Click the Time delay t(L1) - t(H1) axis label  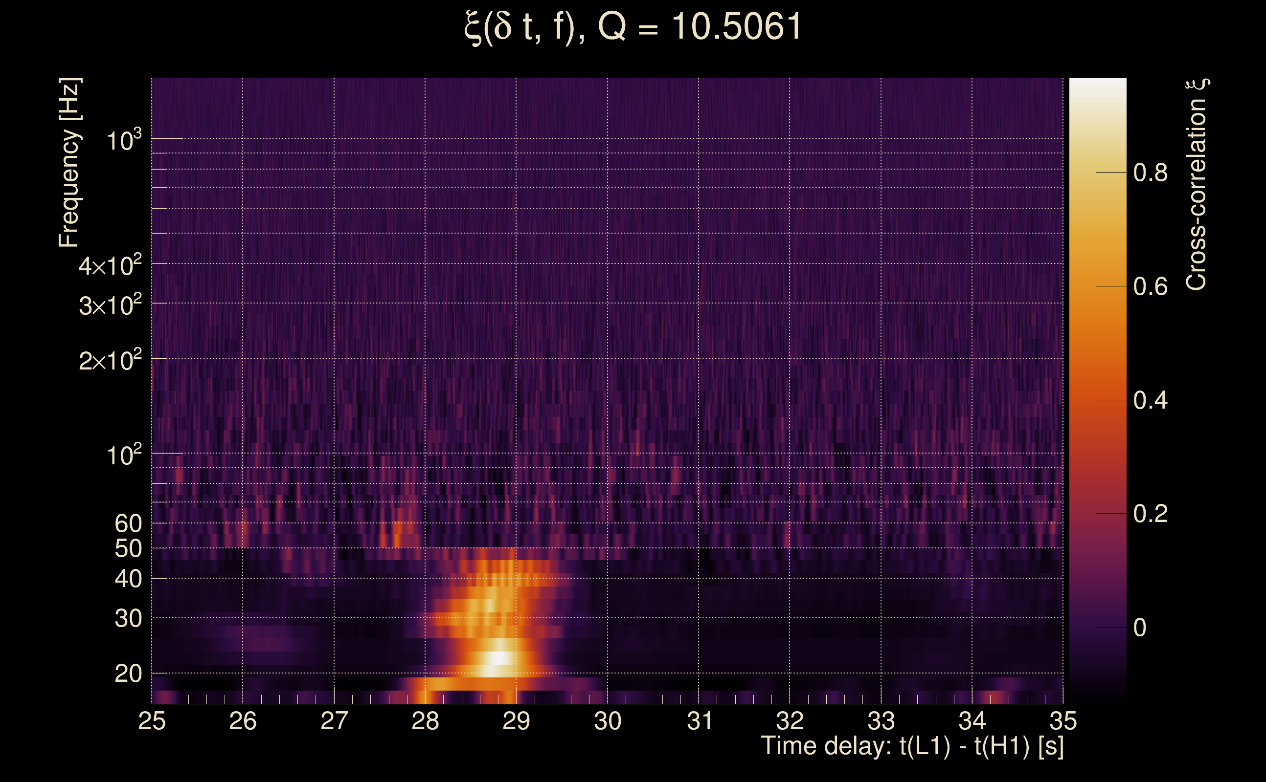coord(912,746)
